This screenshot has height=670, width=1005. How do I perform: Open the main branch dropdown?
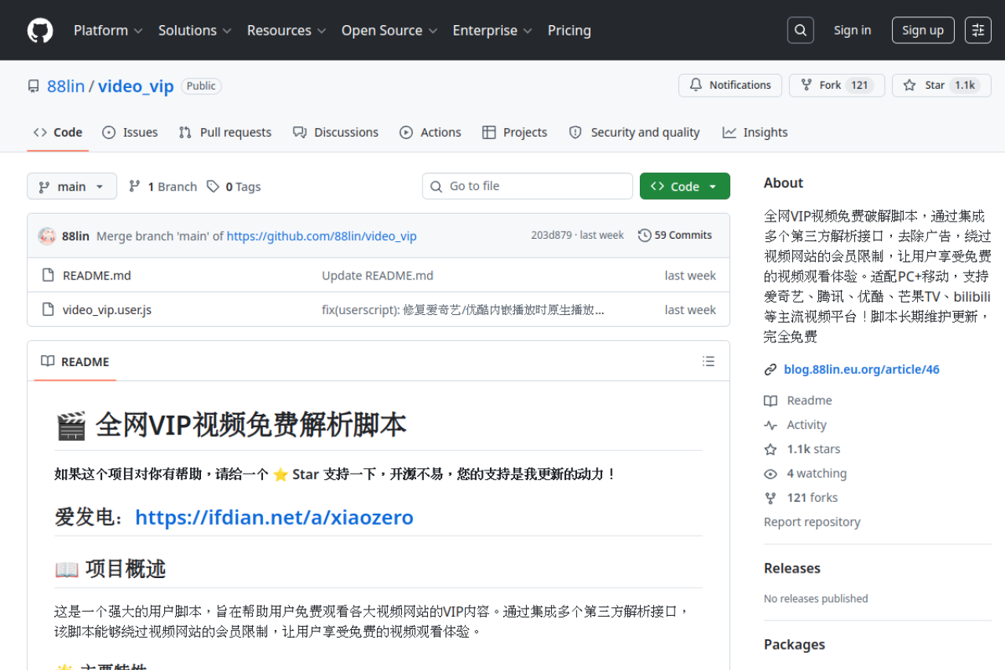[x=71, y=186]
